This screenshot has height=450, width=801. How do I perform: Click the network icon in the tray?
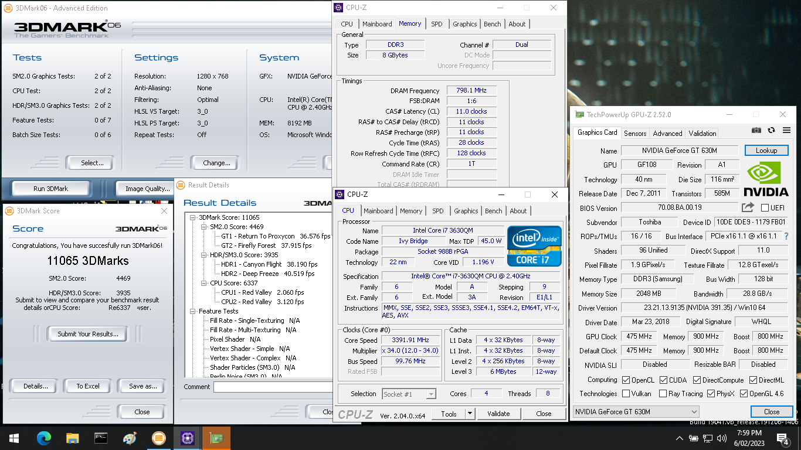(707, 438)
